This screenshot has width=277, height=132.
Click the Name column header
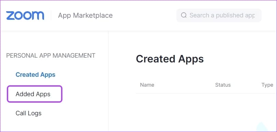[x=147, y=85]
